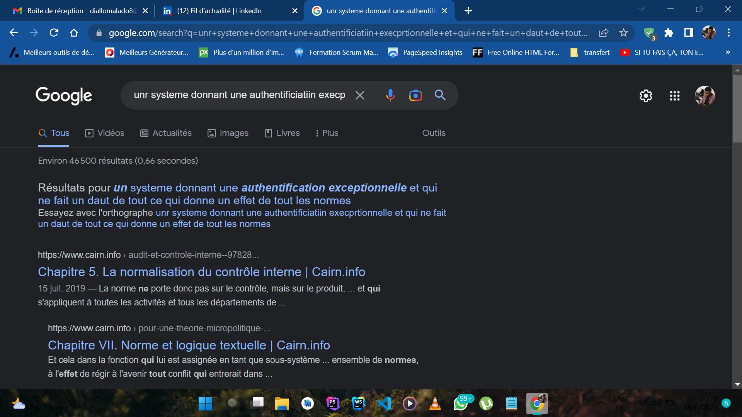Viewport: 742px width, 417px height.
Task: Open the Google apps grid
Action: coord(675,96)
